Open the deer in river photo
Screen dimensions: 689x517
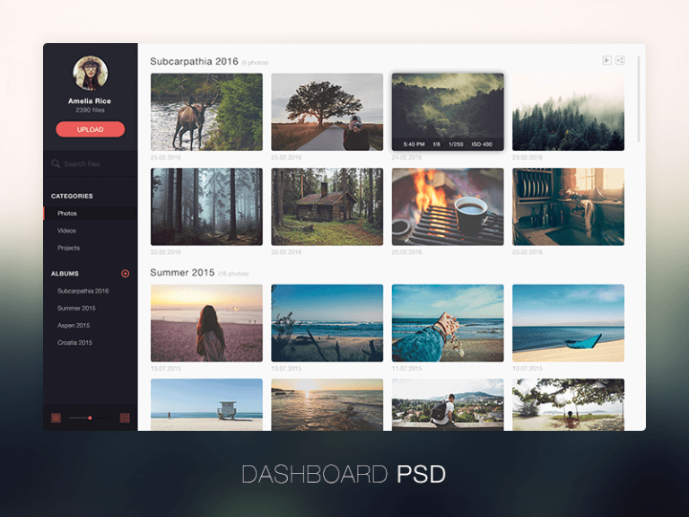pyautogui.click(x=206, y=111)
